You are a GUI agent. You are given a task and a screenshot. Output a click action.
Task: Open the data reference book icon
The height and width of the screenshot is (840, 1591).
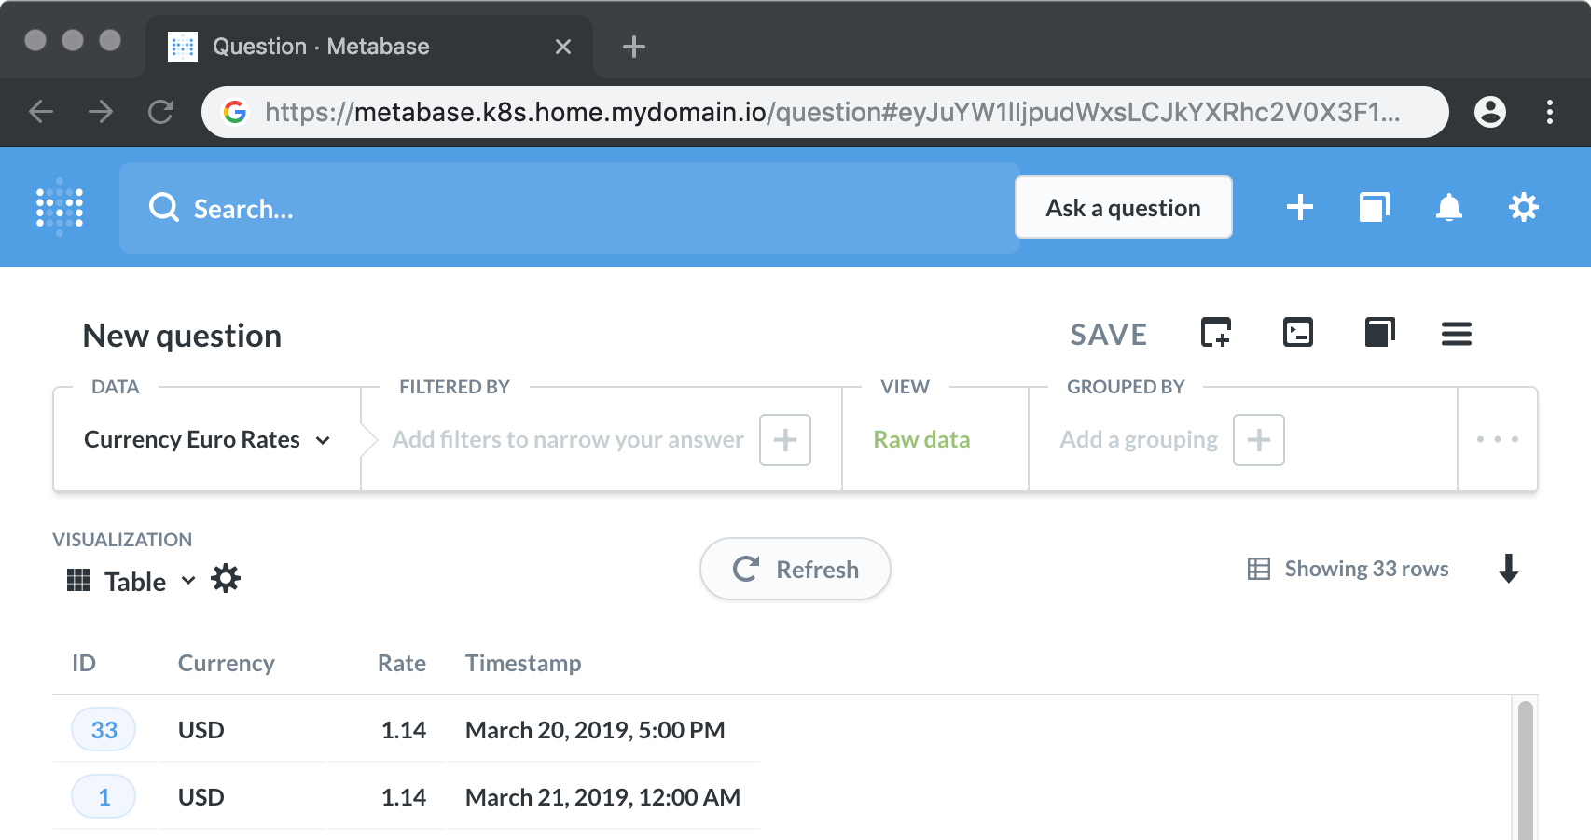tap(1379, 332)
